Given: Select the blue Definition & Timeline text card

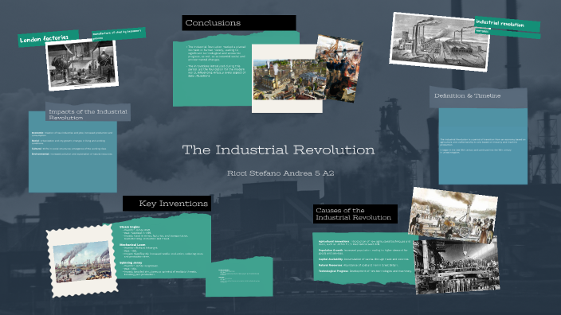Looking at the screenshot, I should 483,146.
